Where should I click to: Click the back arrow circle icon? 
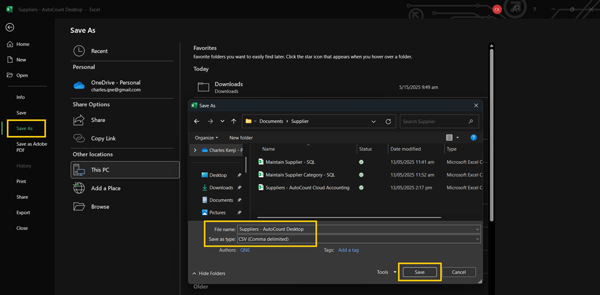(x=10, y=27)
